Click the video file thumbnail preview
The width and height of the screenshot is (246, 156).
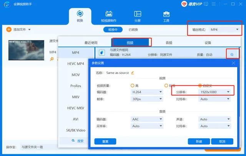coord(26,50)
